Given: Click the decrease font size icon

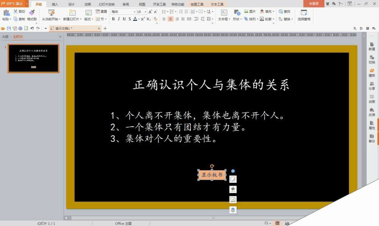Looking at the screenshot, I should tap(155, 12).
